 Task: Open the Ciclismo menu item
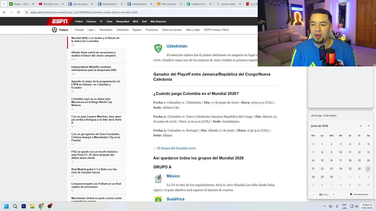click(x=91, y=21)
